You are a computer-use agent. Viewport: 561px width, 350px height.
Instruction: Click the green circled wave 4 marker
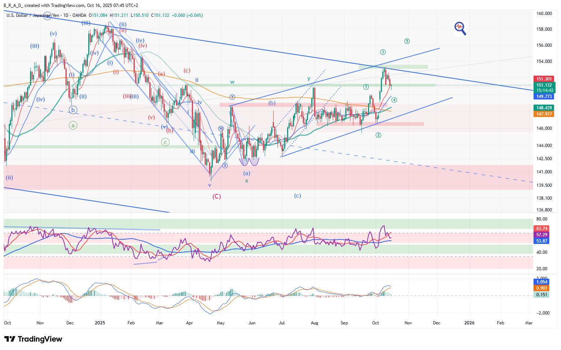(394, 100)
